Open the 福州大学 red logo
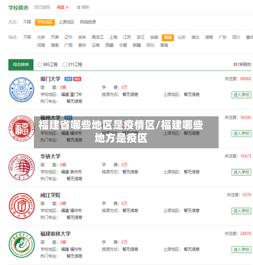Viewport: 253px width, 265px height. [22, 128]
